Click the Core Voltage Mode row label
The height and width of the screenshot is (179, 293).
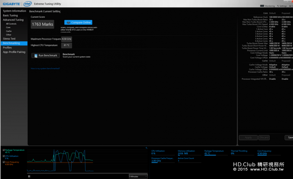[x=259, y=53]
